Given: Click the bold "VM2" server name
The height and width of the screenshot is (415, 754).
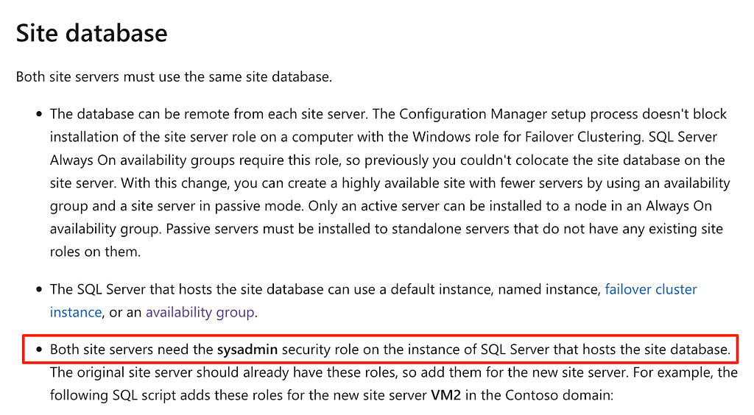Looking at the screenshot, I should (x=446, y=394).
